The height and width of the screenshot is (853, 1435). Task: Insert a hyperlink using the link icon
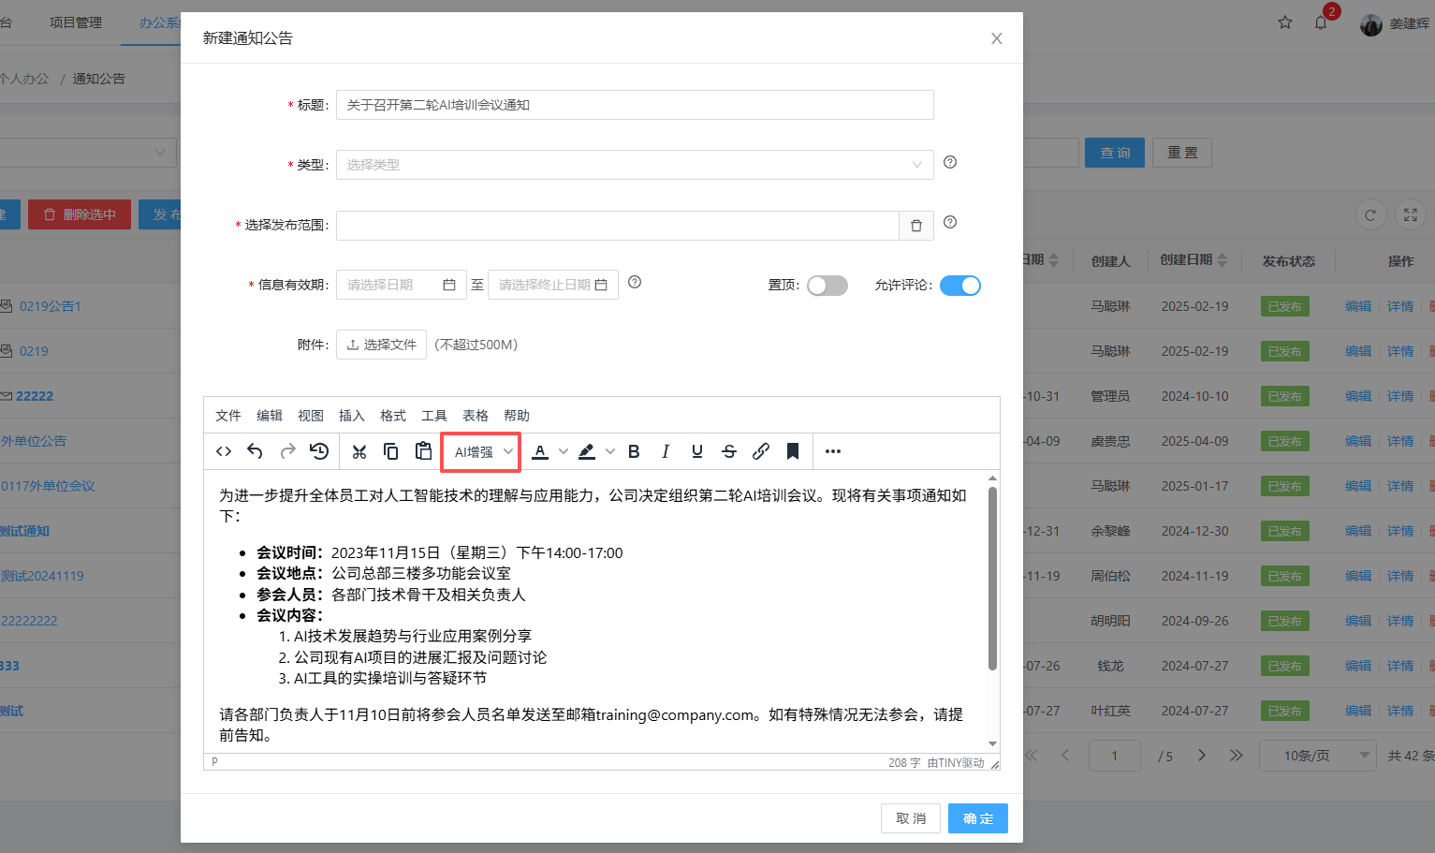[760, 451]
